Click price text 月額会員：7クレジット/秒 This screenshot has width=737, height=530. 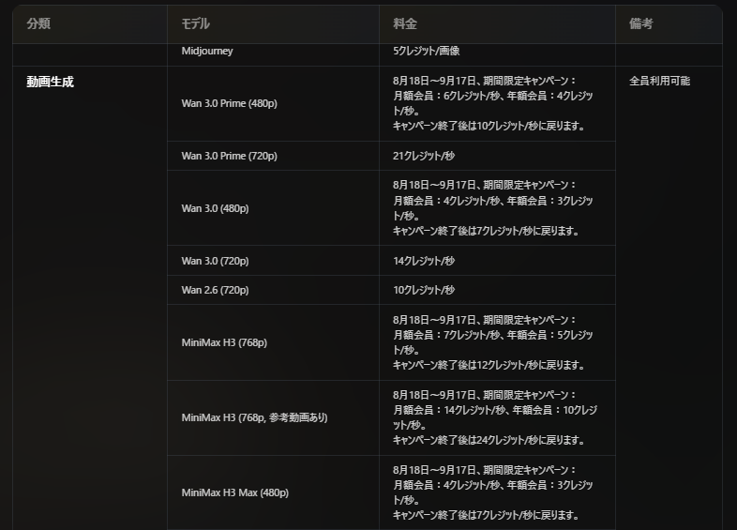pyautogui.click(x=446, y=335)
